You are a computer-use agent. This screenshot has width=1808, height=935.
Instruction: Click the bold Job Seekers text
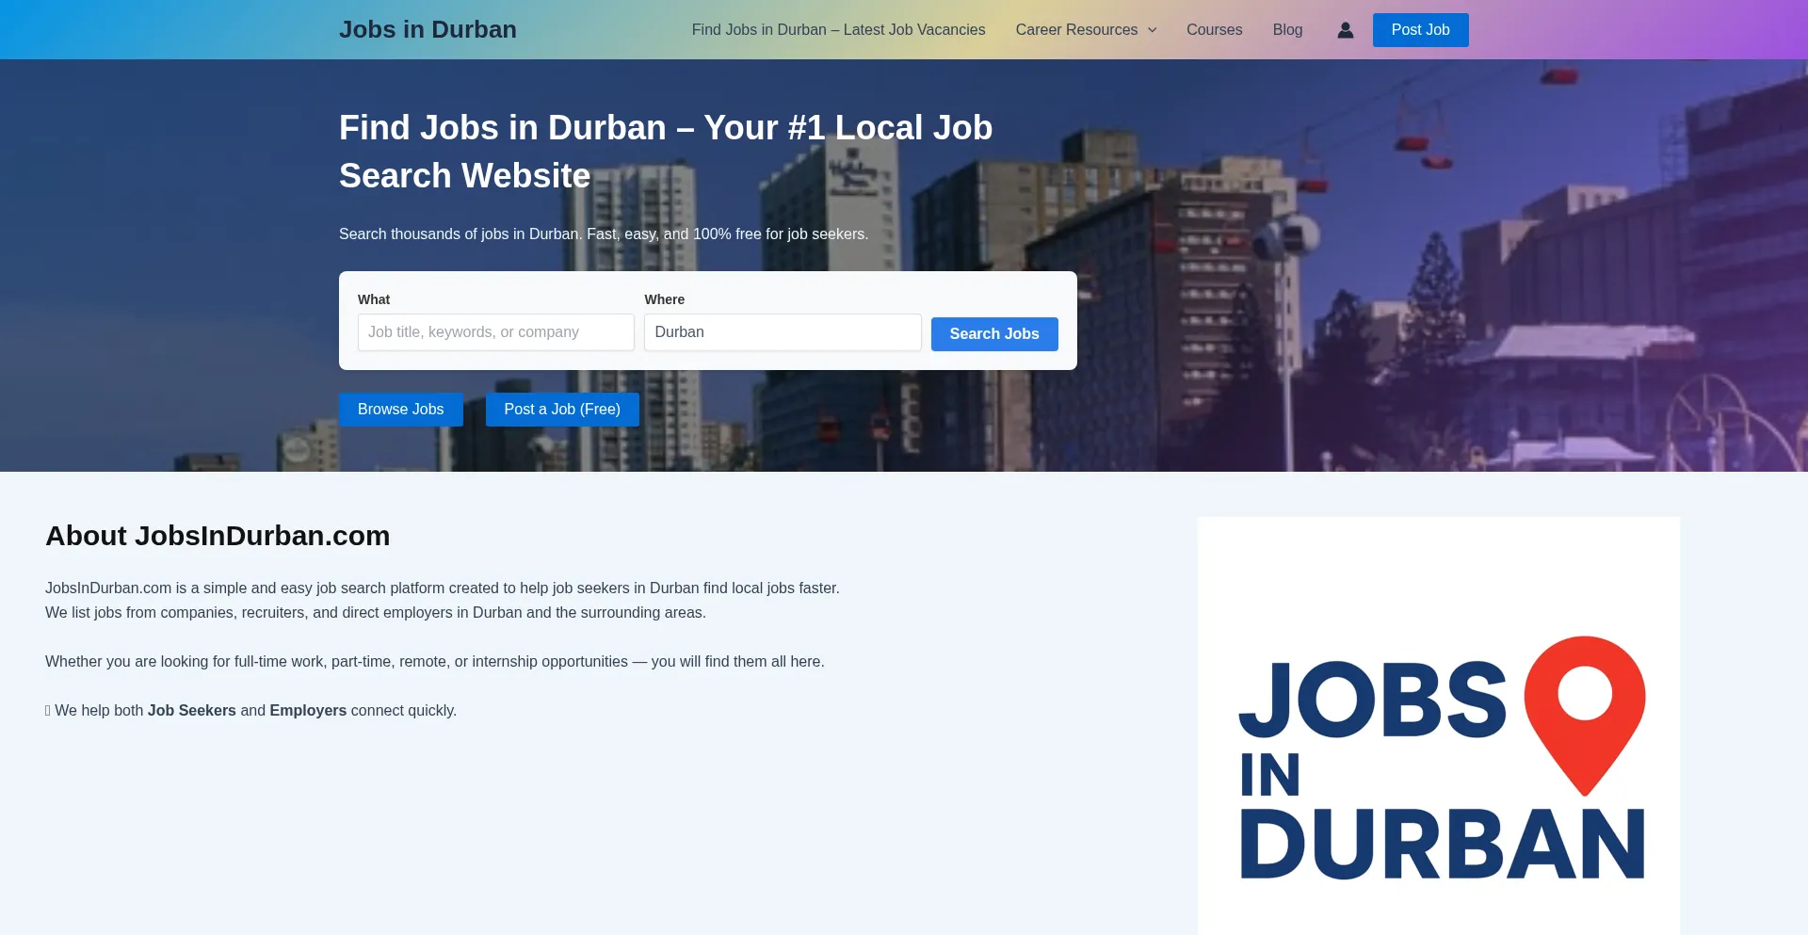click(x=191, y=711)
